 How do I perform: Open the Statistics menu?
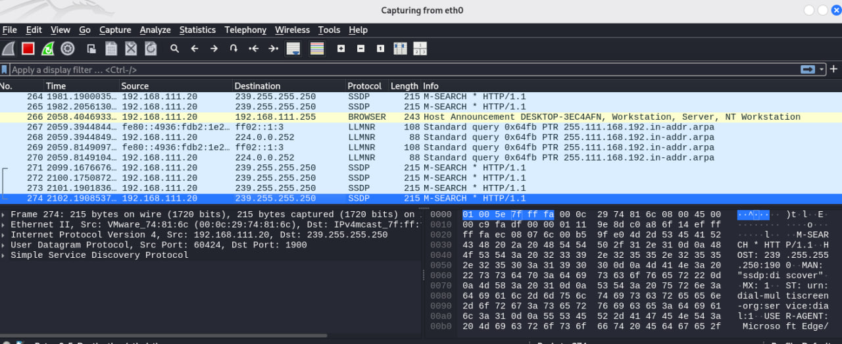197,30
